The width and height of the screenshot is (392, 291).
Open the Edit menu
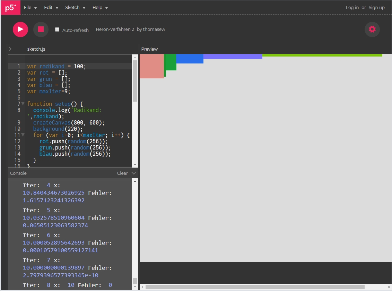click(51, 8)
